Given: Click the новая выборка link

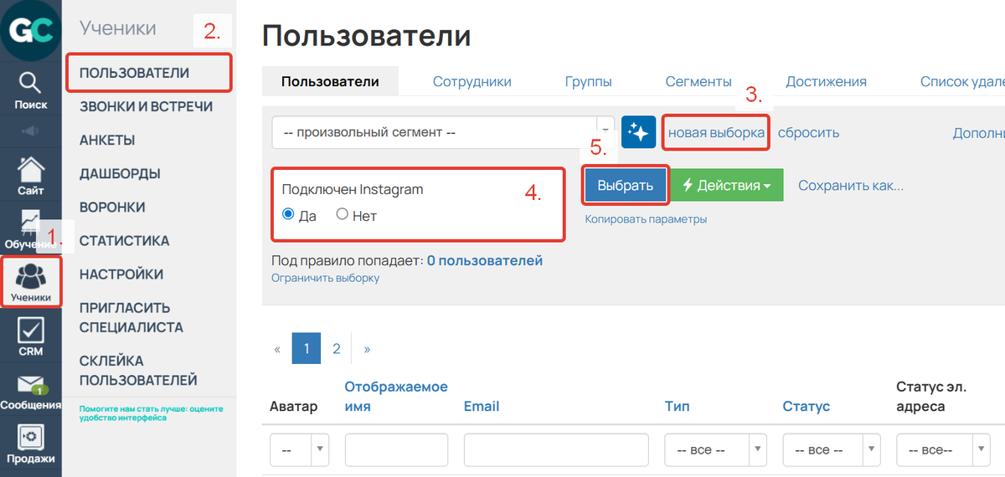Looking at the screenshot, I should click(x=716, y=132).
